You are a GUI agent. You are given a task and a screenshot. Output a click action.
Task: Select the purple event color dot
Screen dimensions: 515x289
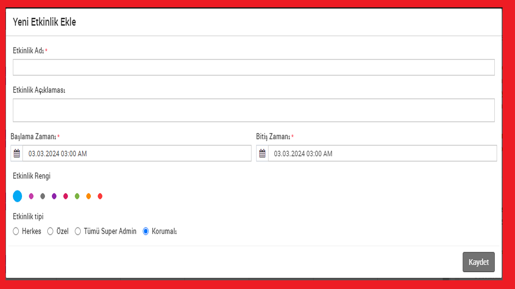(x=54, y=196)
